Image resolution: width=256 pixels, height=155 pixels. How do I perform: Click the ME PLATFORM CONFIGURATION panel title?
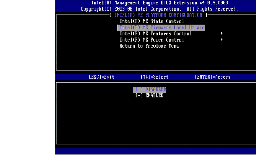(x=158, y=15)
